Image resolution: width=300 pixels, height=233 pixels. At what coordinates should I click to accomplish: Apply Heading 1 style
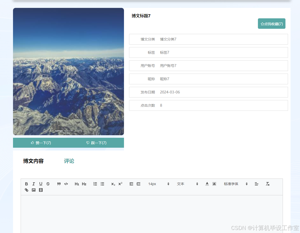[x=77, y=184]
